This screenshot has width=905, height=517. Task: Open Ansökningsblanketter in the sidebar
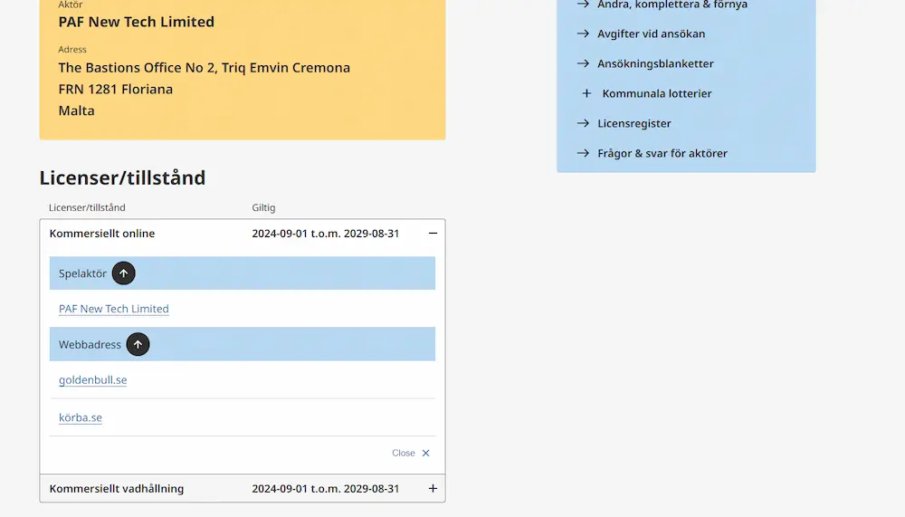pyautogui.click(x=655, y=63)
